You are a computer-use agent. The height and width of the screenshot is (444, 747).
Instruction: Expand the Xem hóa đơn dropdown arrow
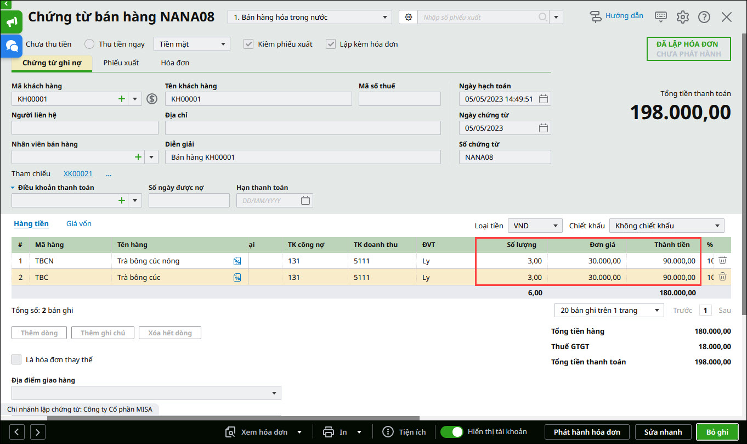[299, 432]
